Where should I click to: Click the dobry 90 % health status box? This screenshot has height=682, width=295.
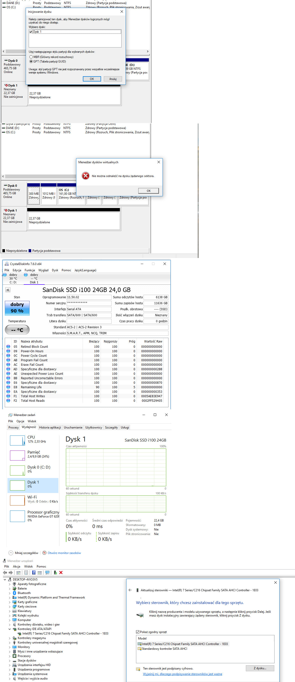click(x=17, y=308)
